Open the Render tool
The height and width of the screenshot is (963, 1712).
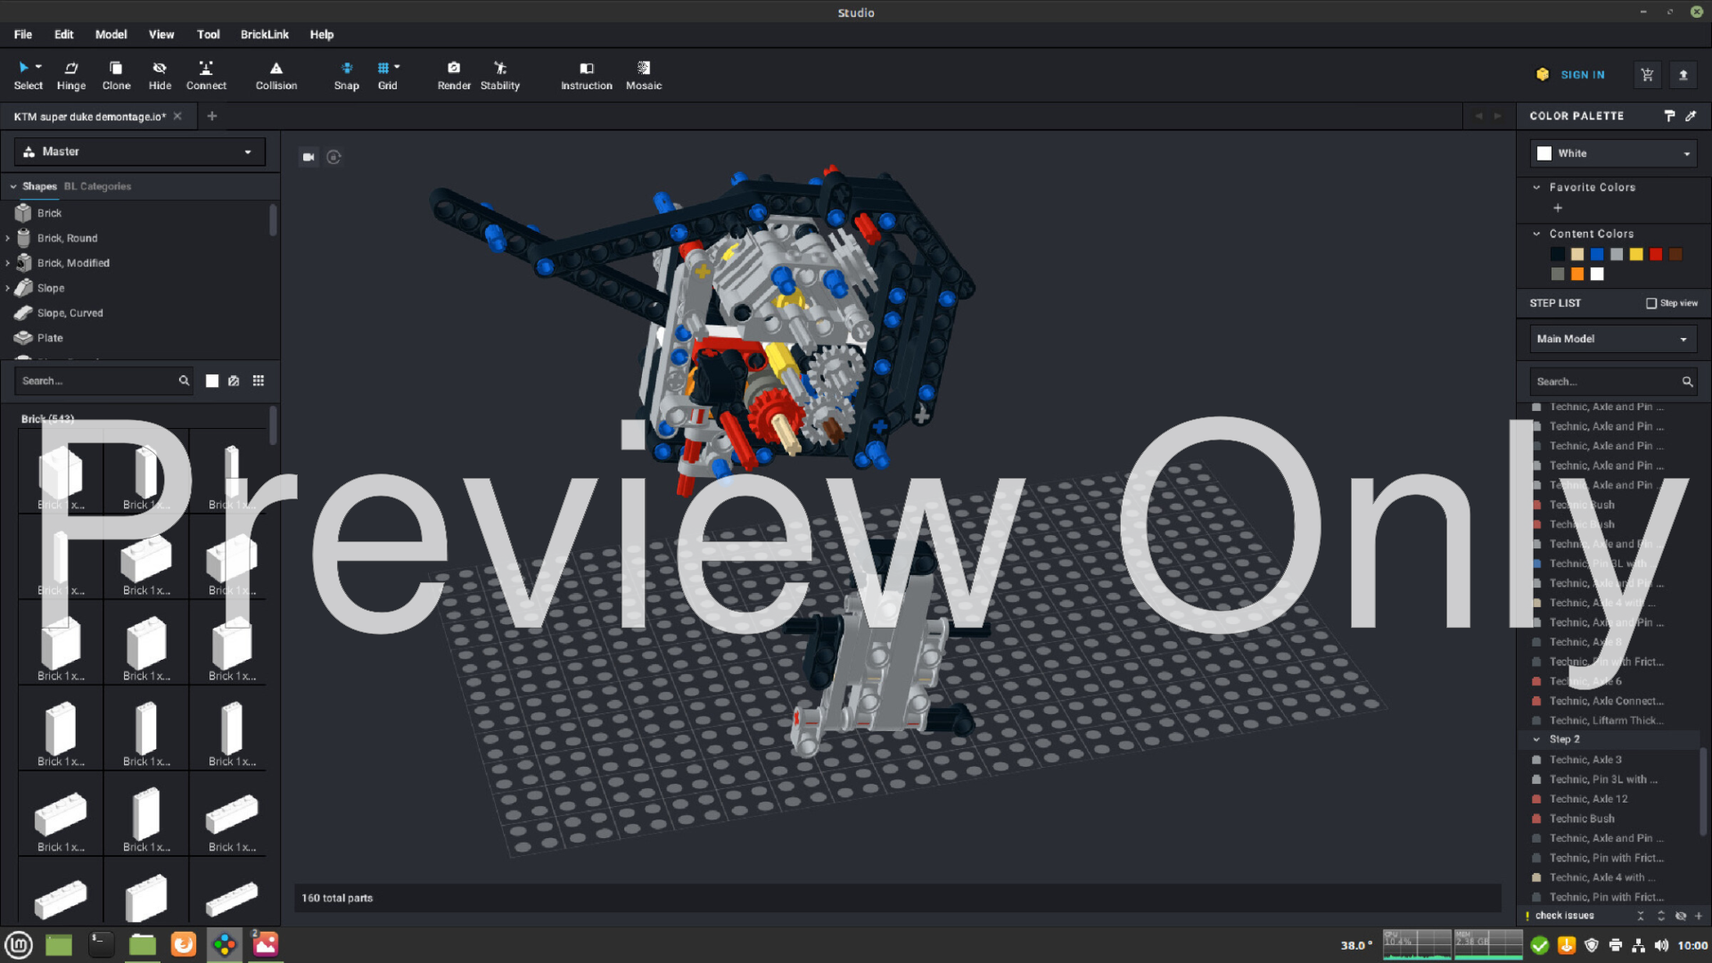[x=454, y=75]
